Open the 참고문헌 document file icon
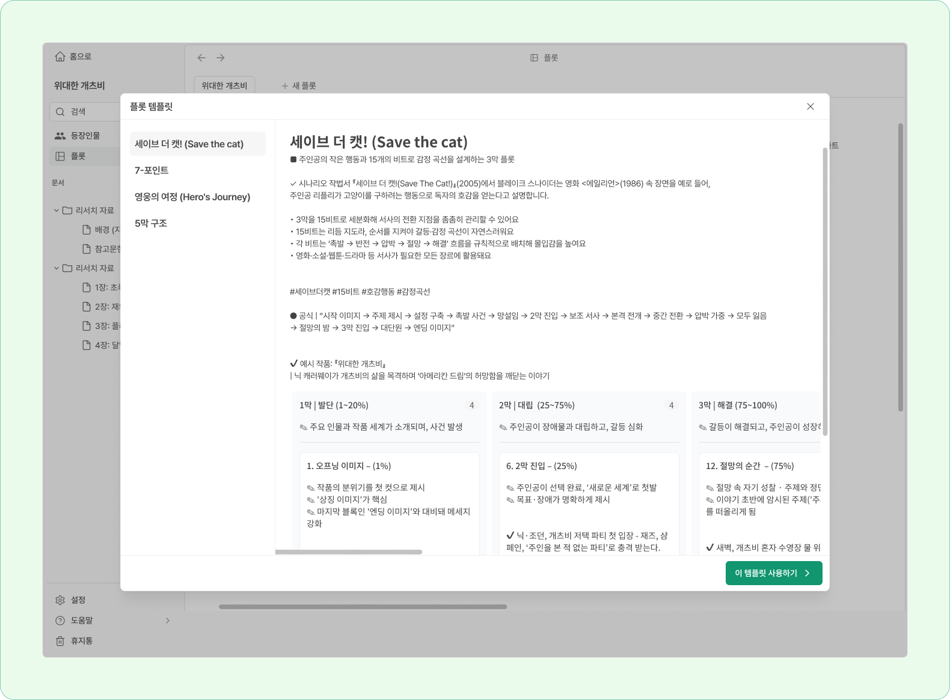 (x=87, y=249)
